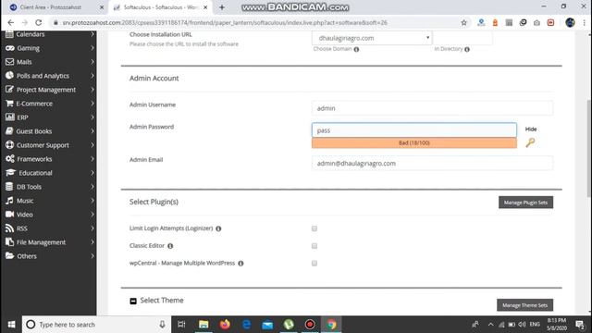Collapse the Select Theme section

tap(133, 301)
